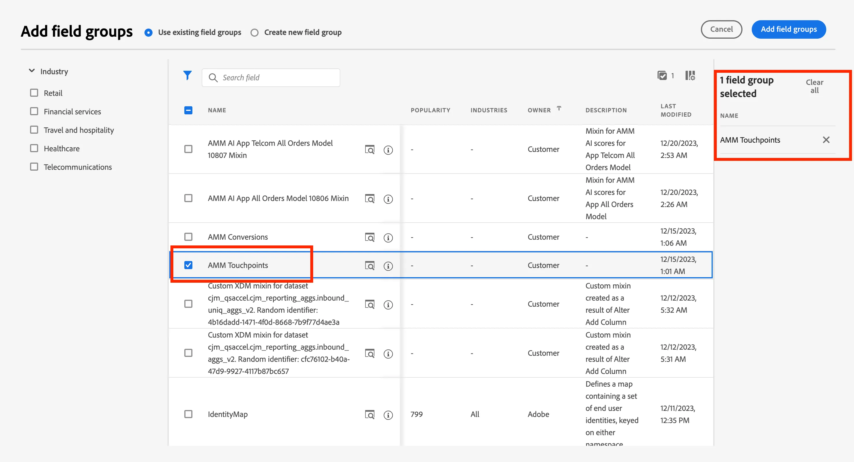Check the Retail industry filter
Image resolution: width=854 pixels, height=462 pixels.
tap(34, 93)
